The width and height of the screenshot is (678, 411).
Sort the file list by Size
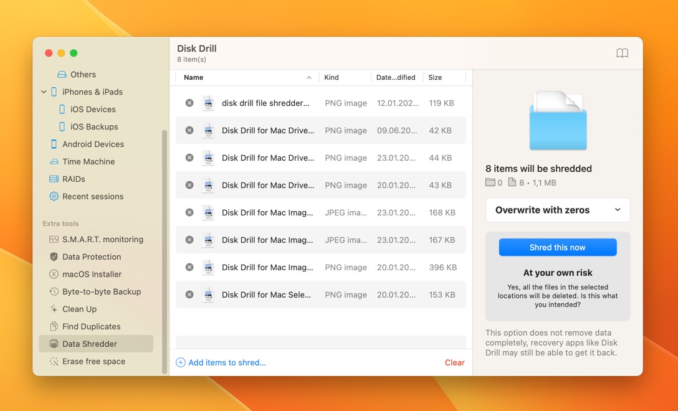444,77
